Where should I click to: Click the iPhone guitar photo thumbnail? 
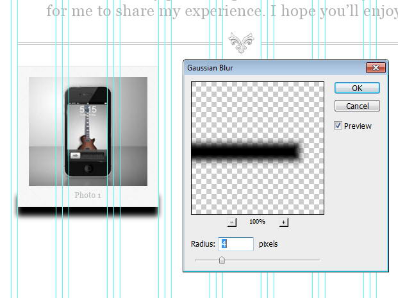(x=88, y=131)
